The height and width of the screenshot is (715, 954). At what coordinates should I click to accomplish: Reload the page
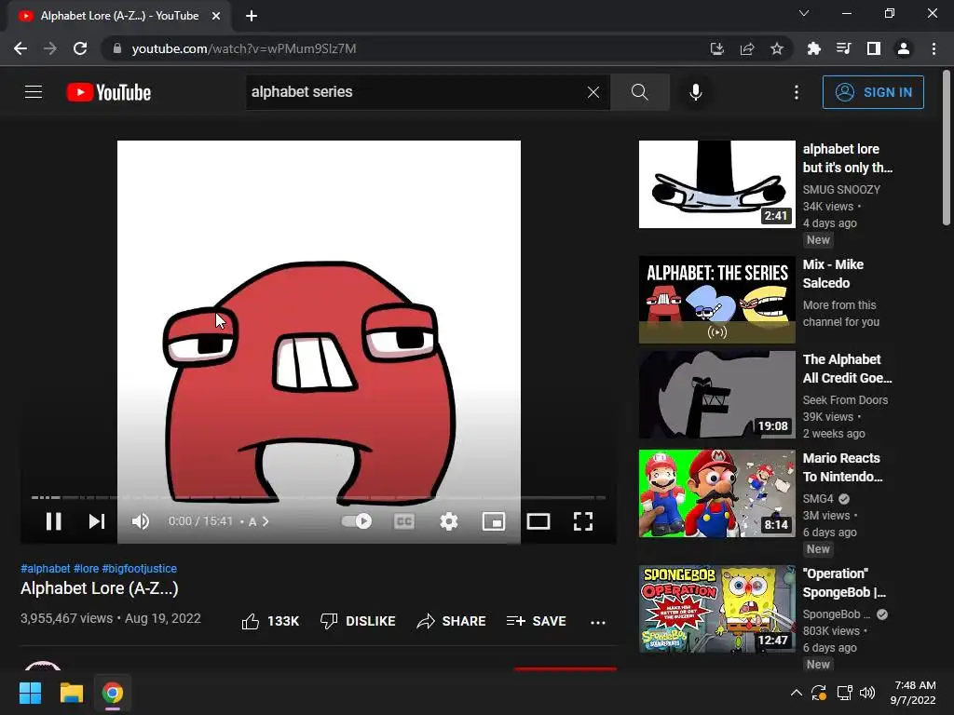tap(80, 48)
